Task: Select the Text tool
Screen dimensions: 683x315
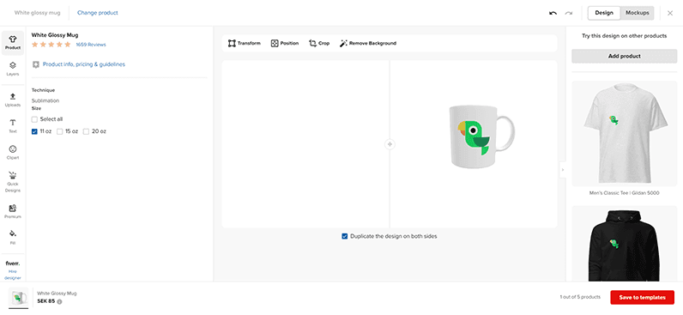Action: coord(13,126)
